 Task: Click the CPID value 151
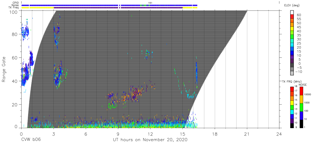coord(150,3)
